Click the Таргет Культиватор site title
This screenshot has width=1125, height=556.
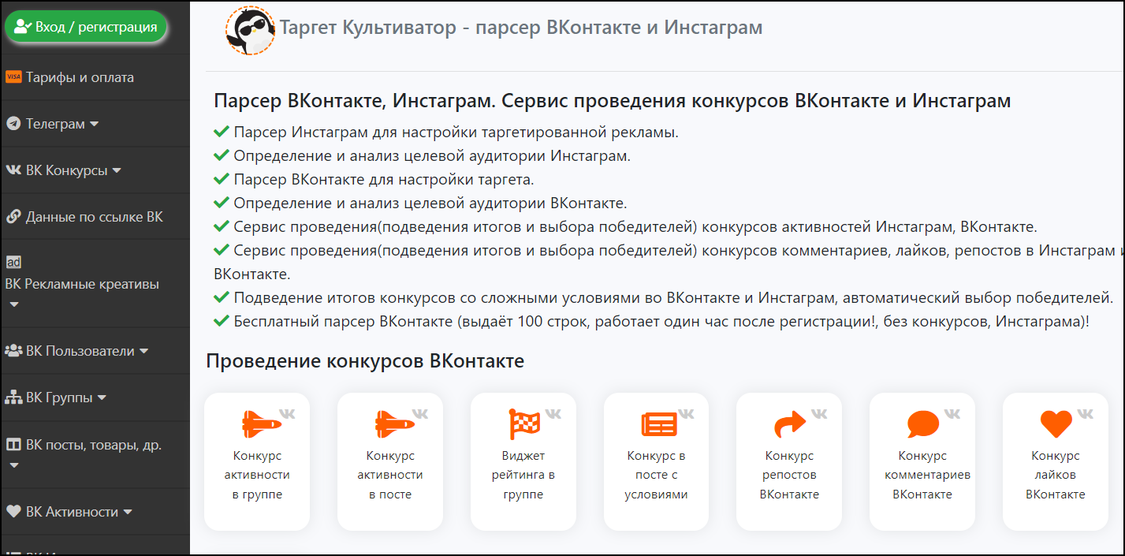[x=521, y=28]
